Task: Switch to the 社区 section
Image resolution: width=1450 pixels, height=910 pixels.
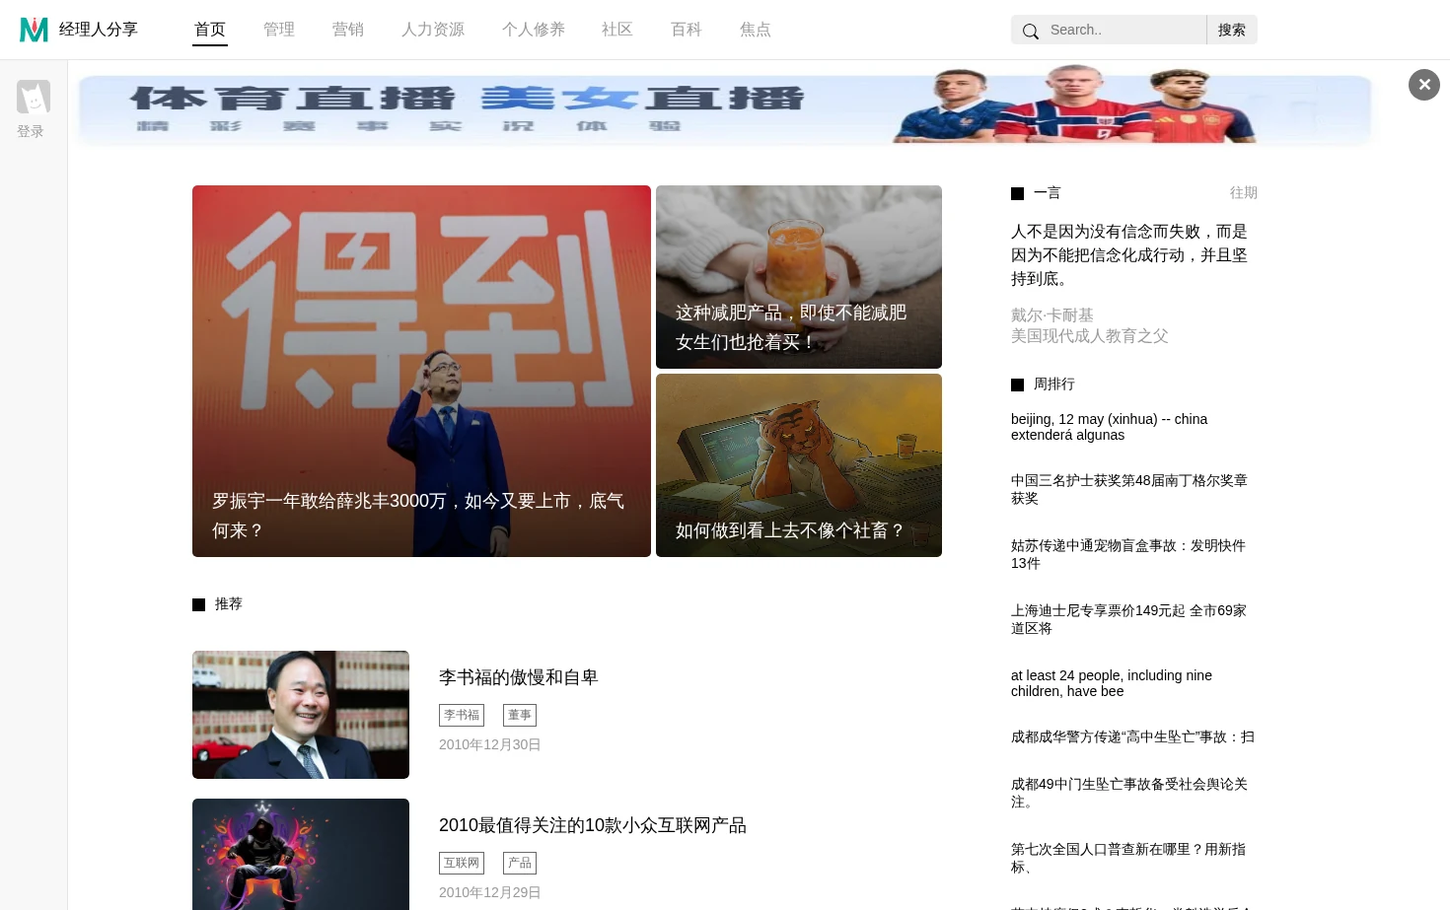Action: [x=617, y=30]
